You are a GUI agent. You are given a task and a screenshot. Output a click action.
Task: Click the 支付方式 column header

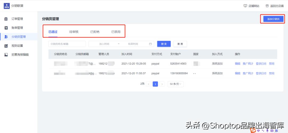click(157, 54)
